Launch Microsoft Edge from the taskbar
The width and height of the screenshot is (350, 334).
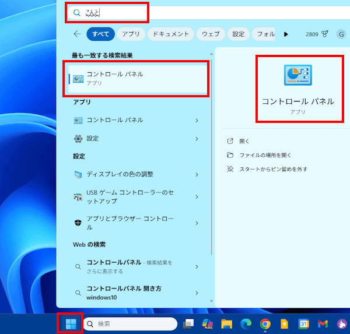click(246, 324)
